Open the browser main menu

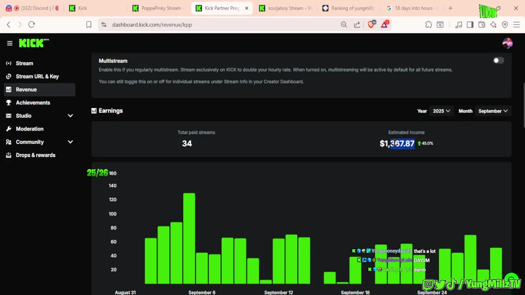point(516,25)
